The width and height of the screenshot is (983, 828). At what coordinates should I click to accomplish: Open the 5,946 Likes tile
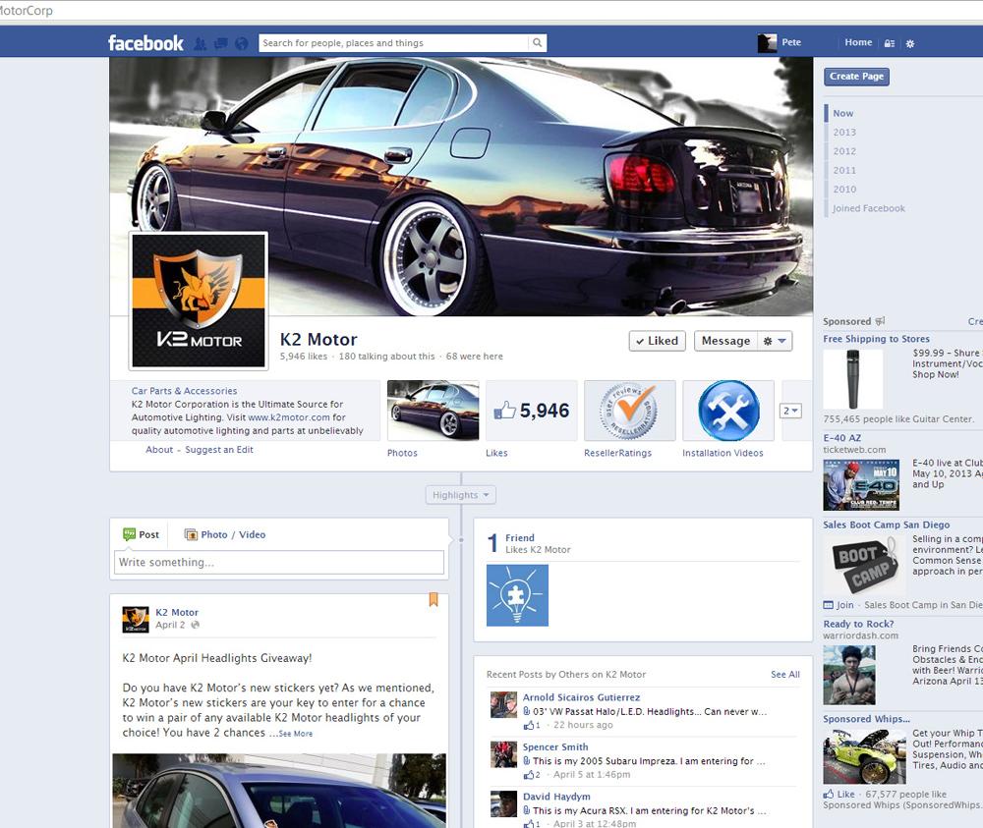[532, 411]
